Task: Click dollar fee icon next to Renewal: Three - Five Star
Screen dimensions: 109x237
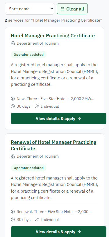Action: [x=13, y=212]
